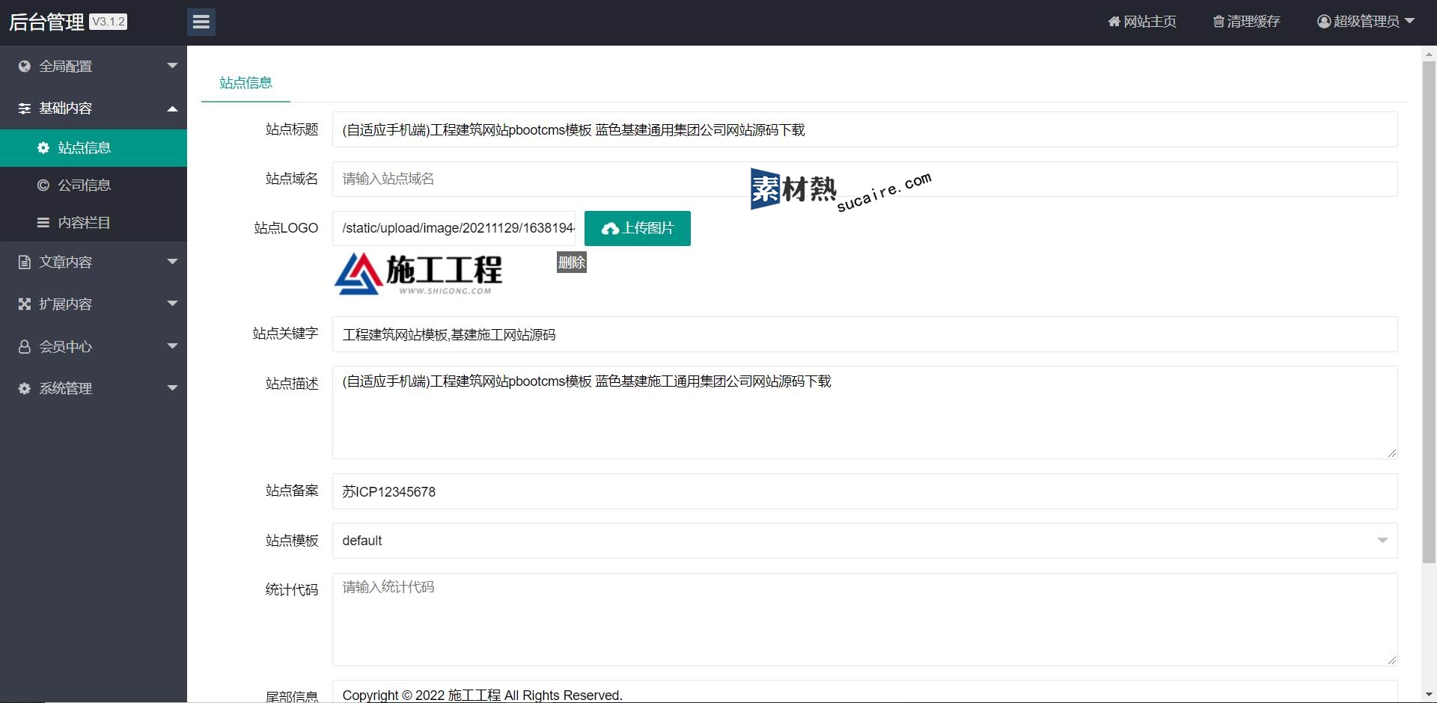Click the expand-arrows icon for 扩展内容

coord(25,304)
